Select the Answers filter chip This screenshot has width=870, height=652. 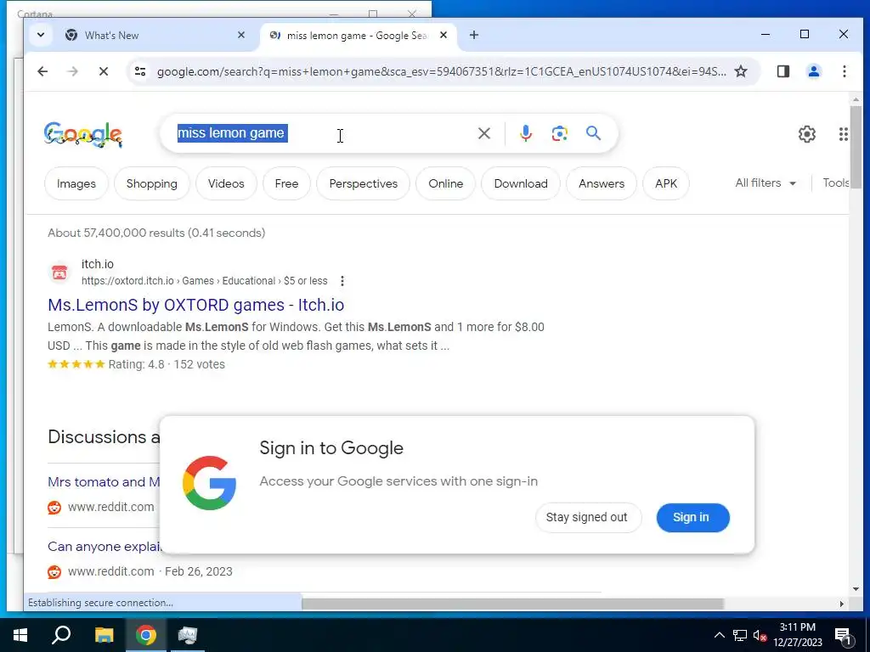click(601, 183)
